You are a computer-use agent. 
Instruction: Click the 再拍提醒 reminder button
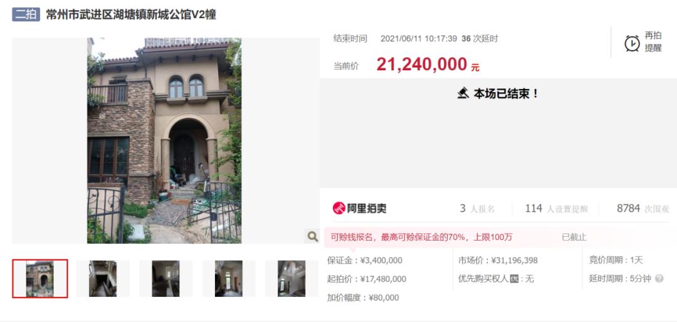point(643,42)
